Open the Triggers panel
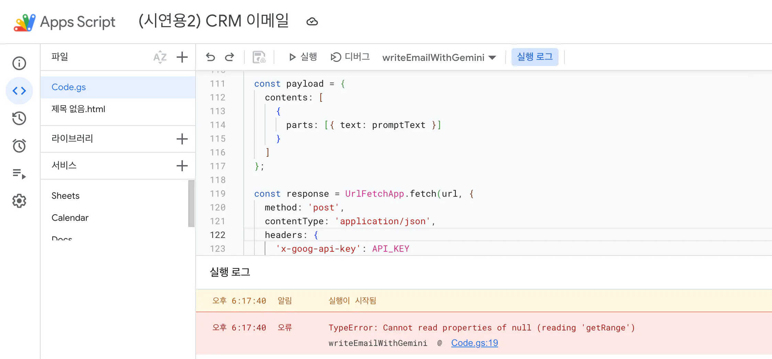The width and height of the screenshot is (772, 359). point(19,146)
